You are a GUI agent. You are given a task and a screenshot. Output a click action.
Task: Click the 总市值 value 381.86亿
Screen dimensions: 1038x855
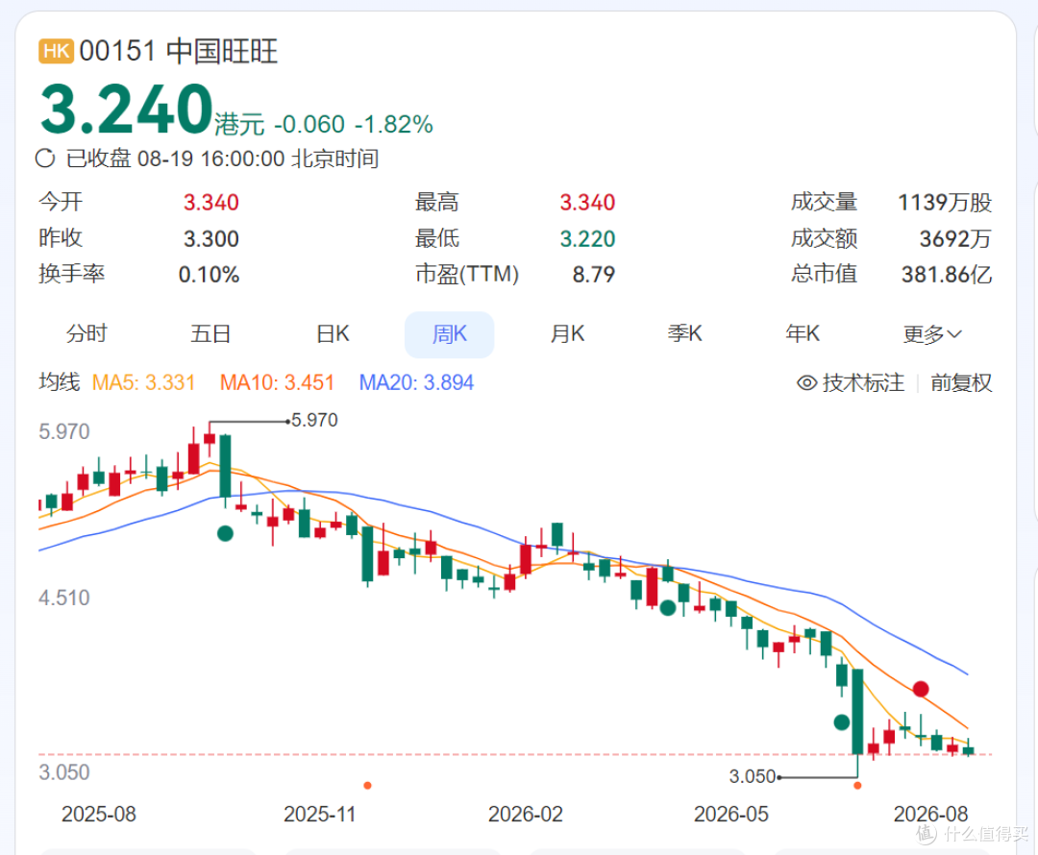click(x=947, y=275)
